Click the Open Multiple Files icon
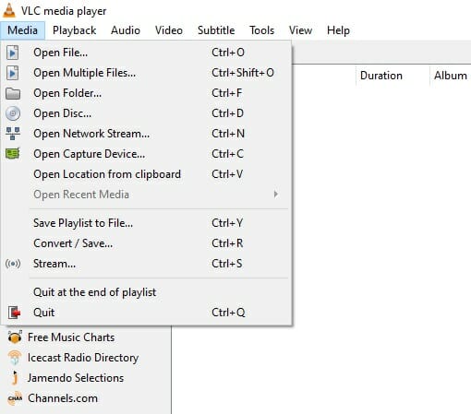This screenshot has width=471, height=414. [x=13, y=73]
